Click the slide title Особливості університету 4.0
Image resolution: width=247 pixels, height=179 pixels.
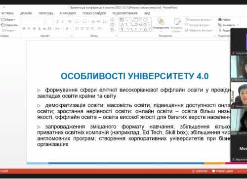coord(135,76)
